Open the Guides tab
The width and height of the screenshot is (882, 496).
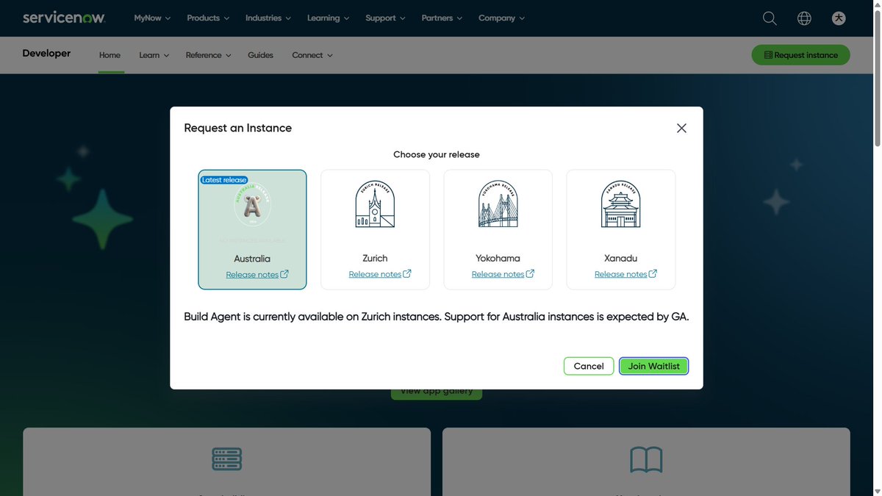(x=260, y=55)
